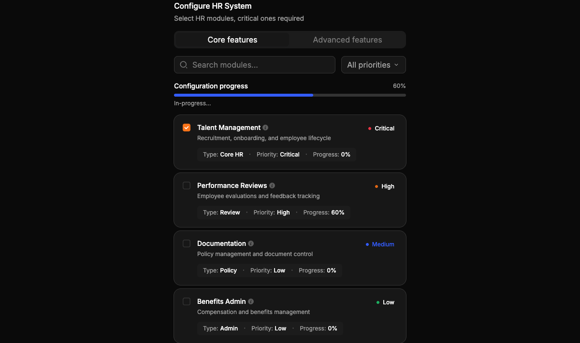Click the orange High priority dot
This screenshot has width=580, height=343.
click(377, 186)
